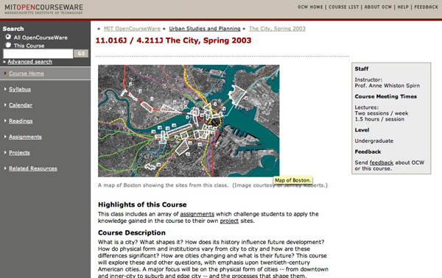
Task: Open the Calendar sidebar item
Action: tap(21, 105)
